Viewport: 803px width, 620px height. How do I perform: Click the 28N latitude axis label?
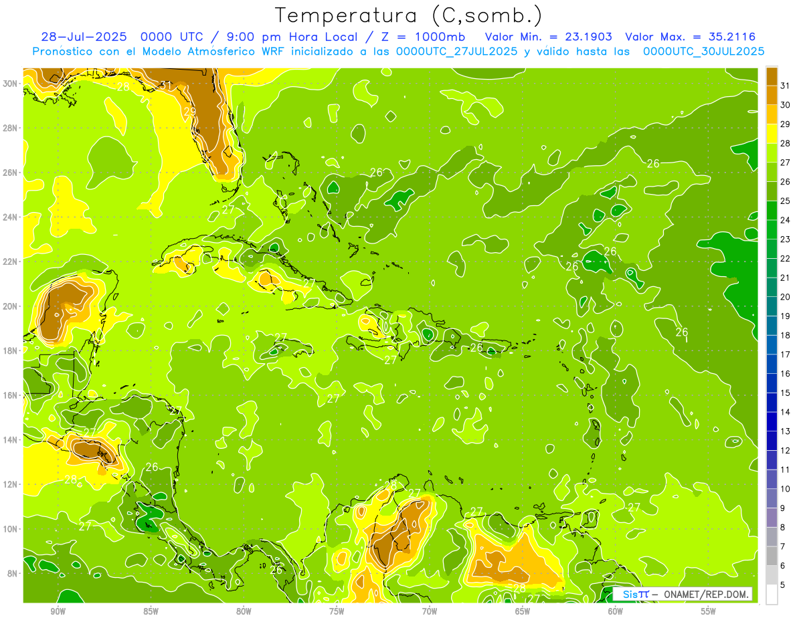coord(11,128)
